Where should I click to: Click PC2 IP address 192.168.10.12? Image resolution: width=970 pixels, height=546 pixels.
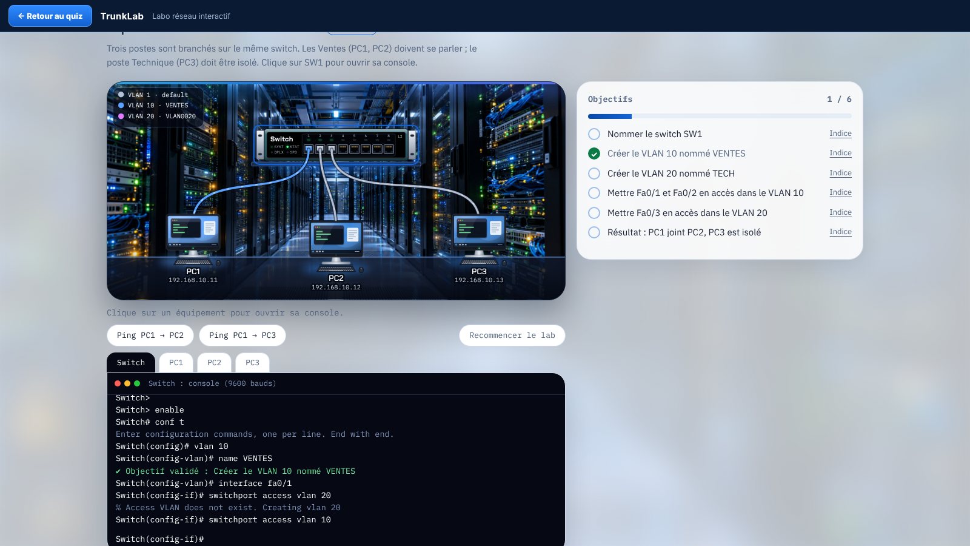(x=336, y=288)
